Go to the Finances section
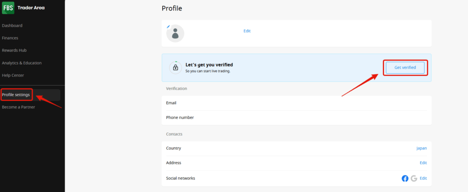 click(10, 38)
